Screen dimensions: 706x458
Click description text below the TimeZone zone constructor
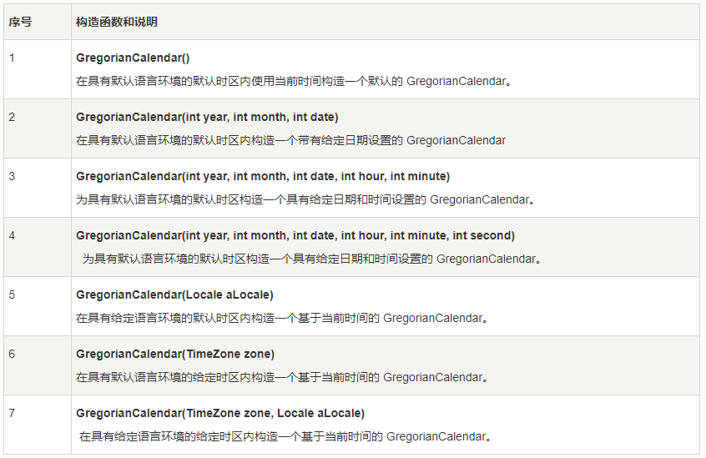pos(282,377)
